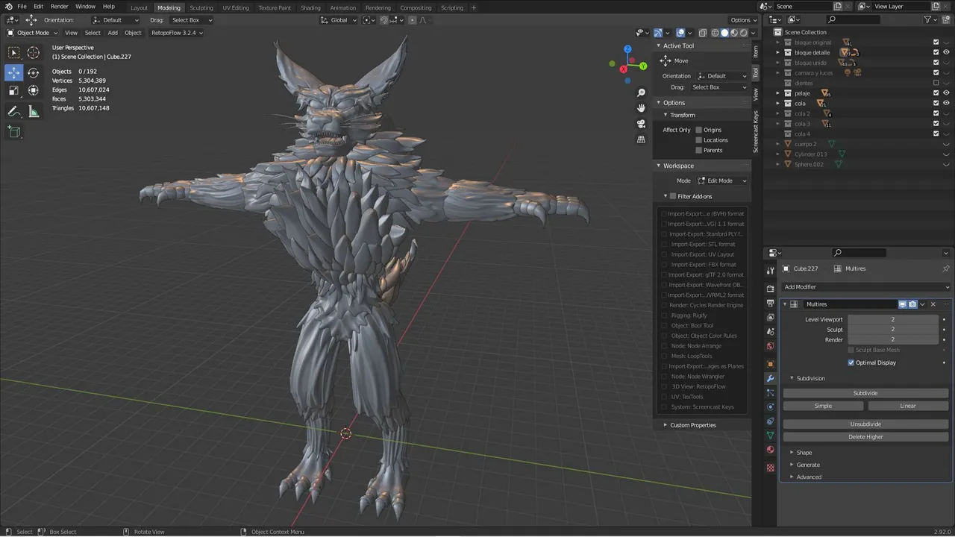
Task: Open the Item sidebar tab
Action: [x=755, y=51]
